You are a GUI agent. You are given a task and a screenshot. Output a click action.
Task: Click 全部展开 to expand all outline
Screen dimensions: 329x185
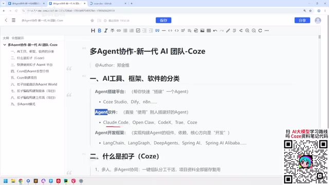click(18, 38)
